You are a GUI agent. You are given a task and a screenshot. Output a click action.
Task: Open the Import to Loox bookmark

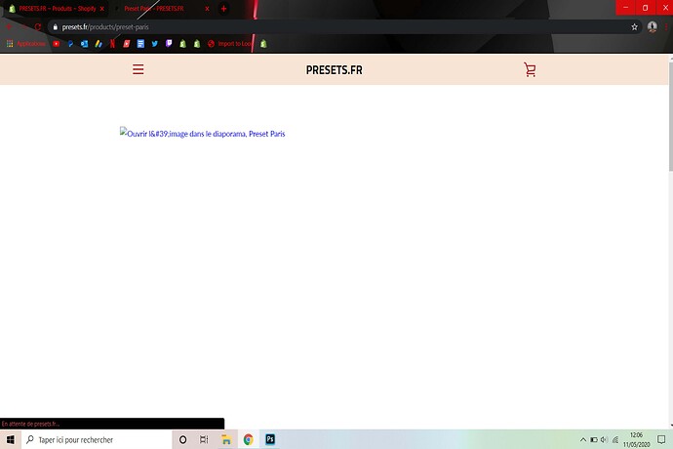[x=230, y=43]
